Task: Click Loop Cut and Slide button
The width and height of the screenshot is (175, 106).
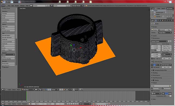Action: click(8, 42)
